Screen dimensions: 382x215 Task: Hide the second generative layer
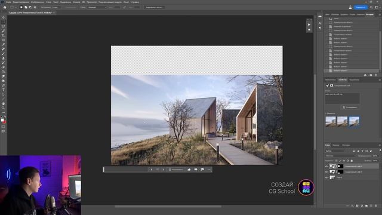click(326, 172)
